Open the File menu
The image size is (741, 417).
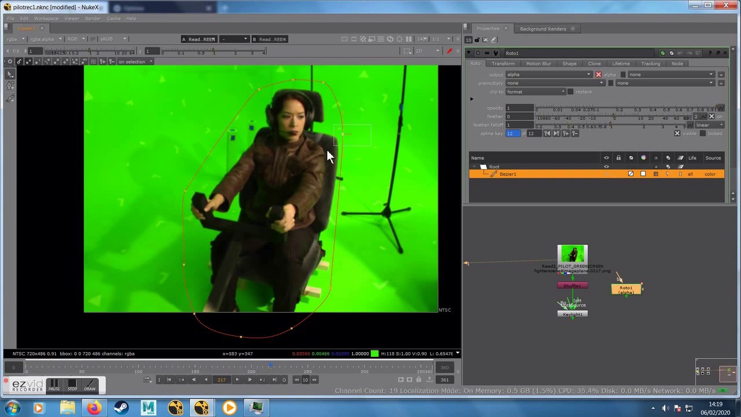click(x=10, y=19)
